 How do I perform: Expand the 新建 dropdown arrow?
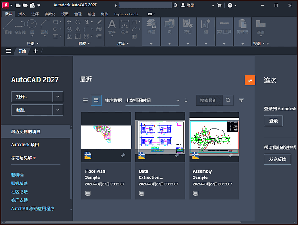click(x=58, y=110)
